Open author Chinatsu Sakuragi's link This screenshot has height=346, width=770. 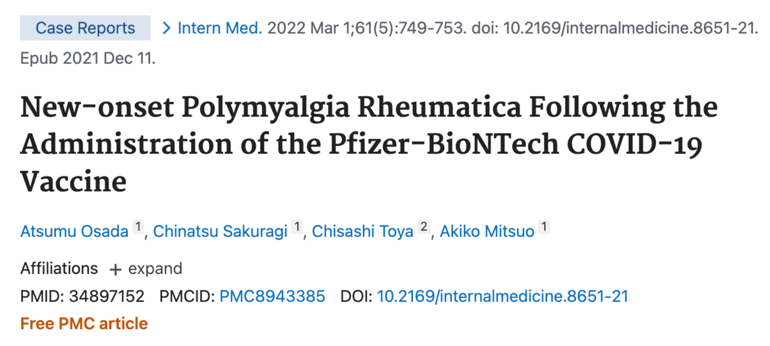click(220, 231)
